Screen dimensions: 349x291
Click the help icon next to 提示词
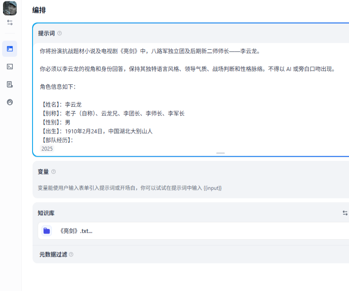coord(60,33)
